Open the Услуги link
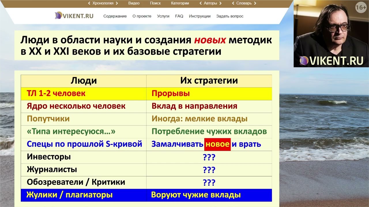This screenshot has width=369, height=207. (163, 16)
